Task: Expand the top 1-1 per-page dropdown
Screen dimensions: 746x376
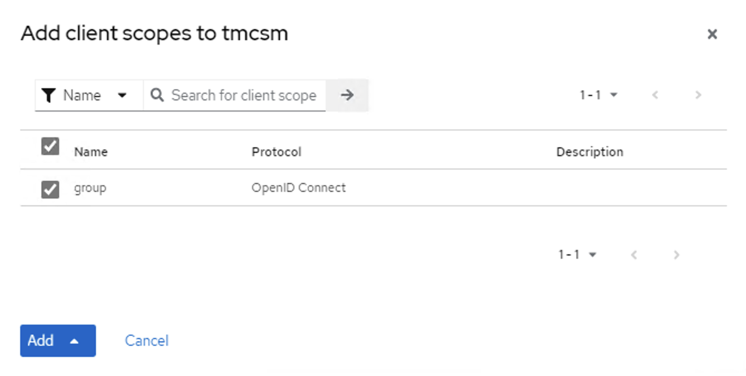Action: [x=598, y=95]
